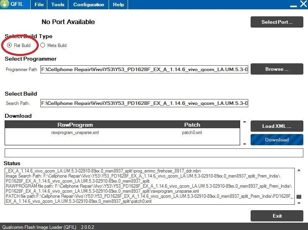Select rawprogram_unsparse.xml entry
This screenshot has height=230, width=308.
pos(75,132)
